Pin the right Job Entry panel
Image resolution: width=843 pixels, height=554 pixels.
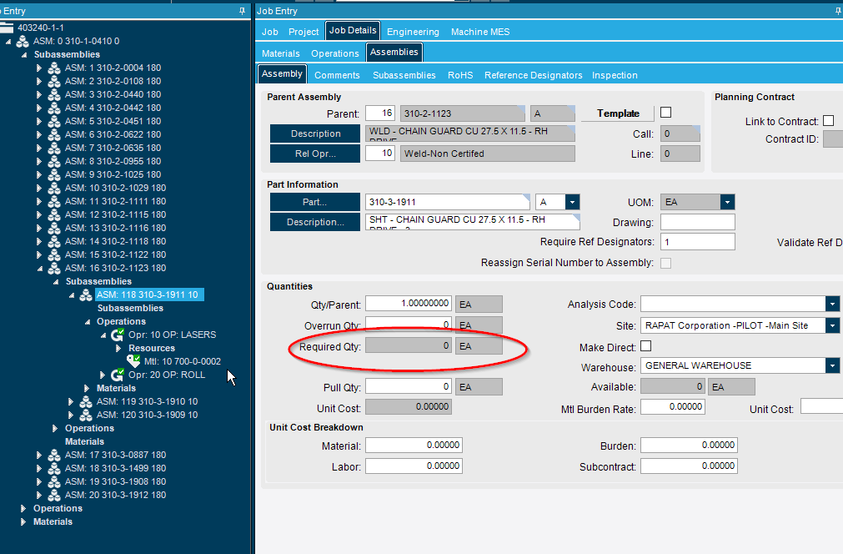click(x=836, y=11)
